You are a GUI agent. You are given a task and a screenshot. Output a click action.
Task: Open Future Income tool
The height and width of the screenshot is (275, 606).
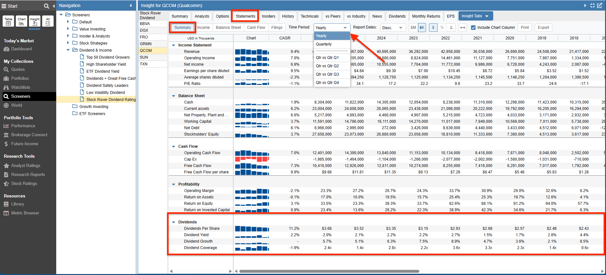coord(24,144)
